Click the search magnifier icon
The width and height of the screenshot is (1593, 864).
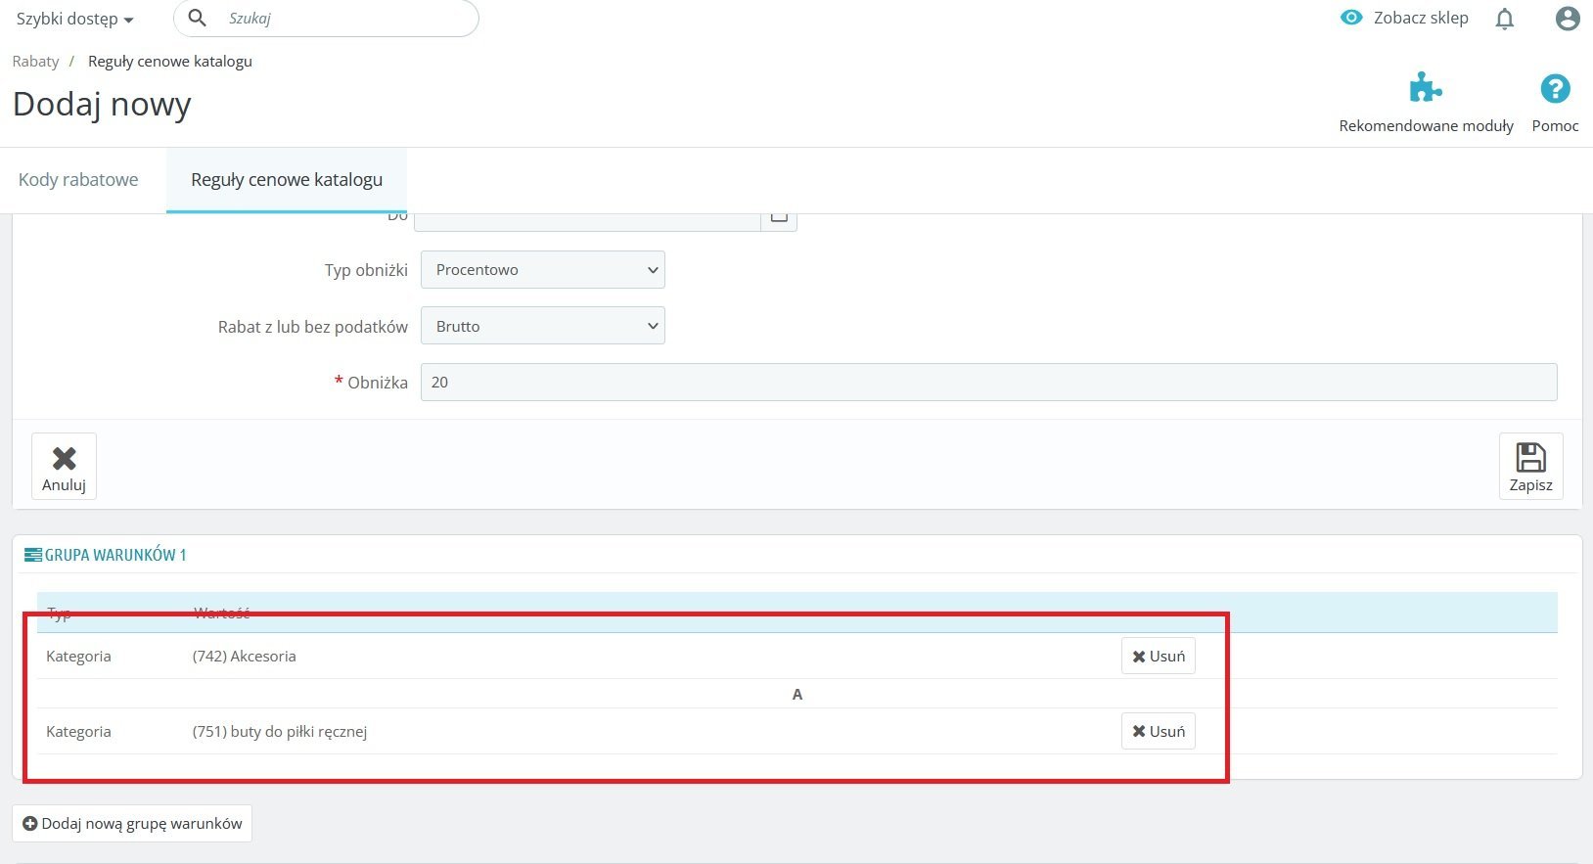pyautogui.click(x=197, y=18)
